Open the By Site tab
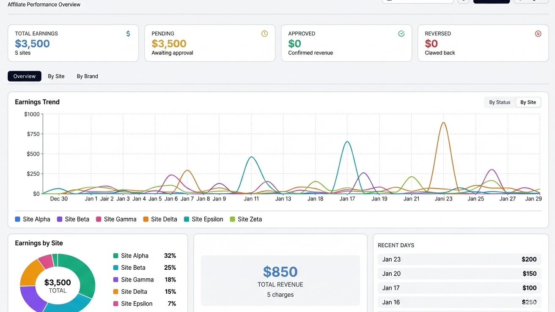 click(x=56, y=76)
